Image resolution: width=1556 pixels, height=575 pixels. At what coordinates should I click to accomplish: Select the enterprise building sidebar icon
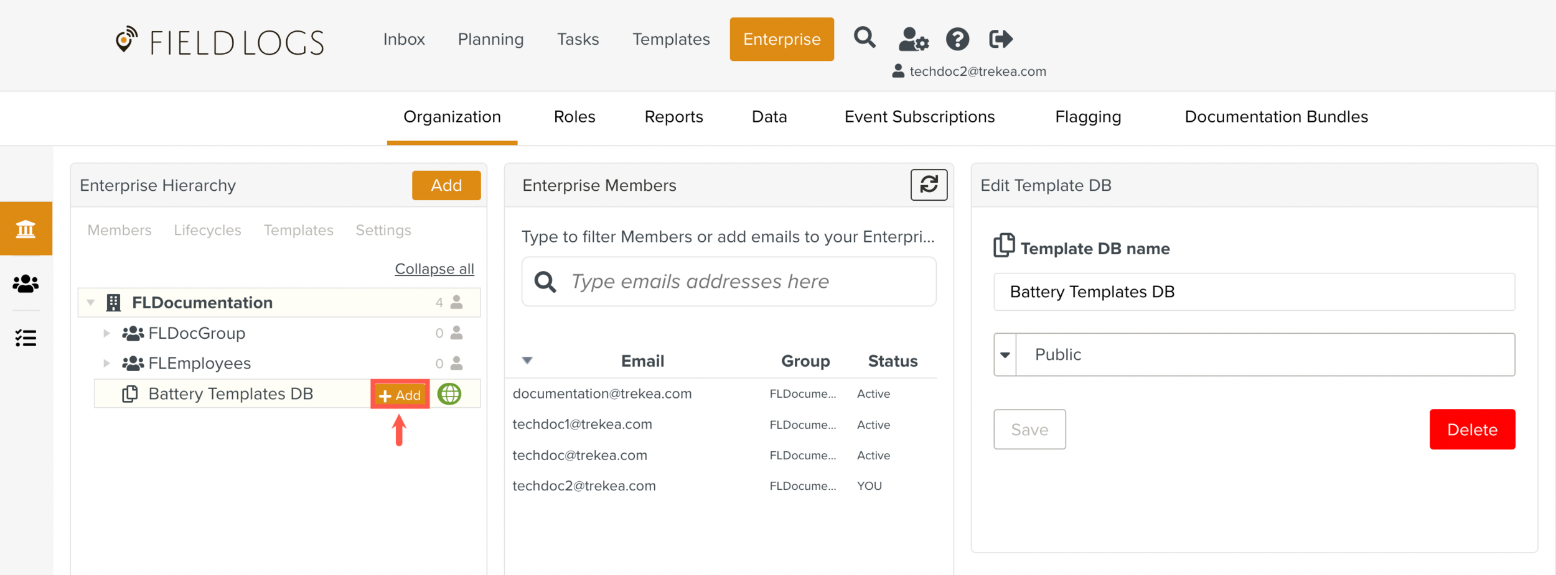pos(26,229)
